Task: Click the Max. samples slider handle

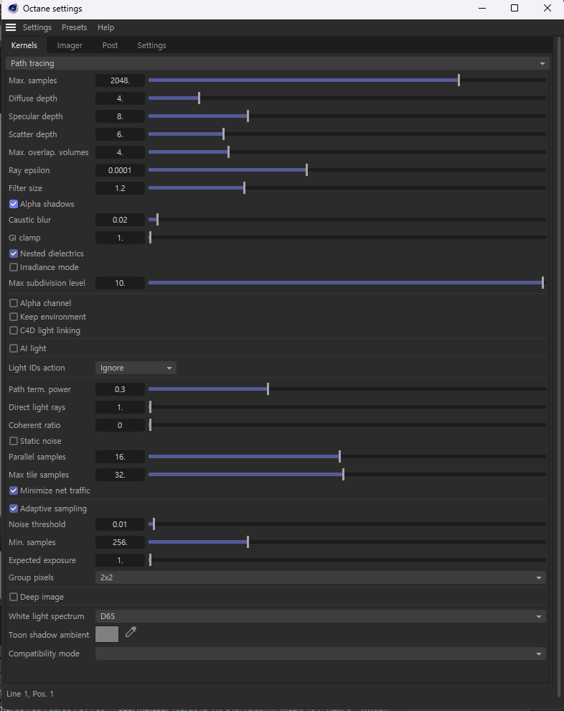Action: (459, 80)
